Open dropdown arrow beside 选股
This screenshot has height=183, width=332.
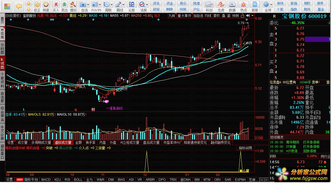tap(147, 5)
